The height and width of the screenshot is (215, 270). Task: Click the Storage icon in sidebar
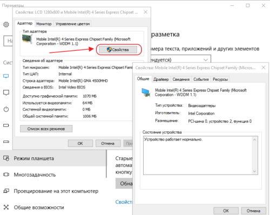point(6,142)
